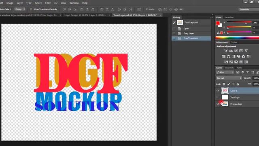Add an Exposure adjustment
Viewport: 259px width, 146px height.
tap(241, 51)
